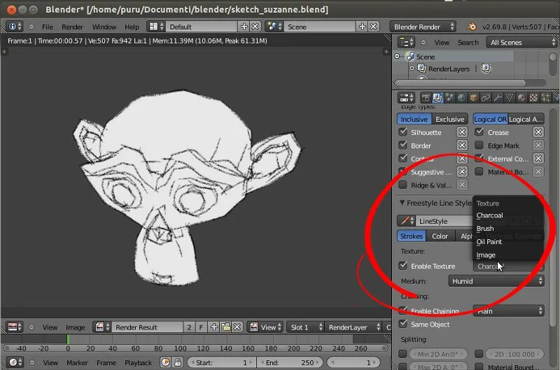This screenshot has height=370, width=560.
Task: Click the Blender logo icon in header
Action: click(x=471, y=27)
